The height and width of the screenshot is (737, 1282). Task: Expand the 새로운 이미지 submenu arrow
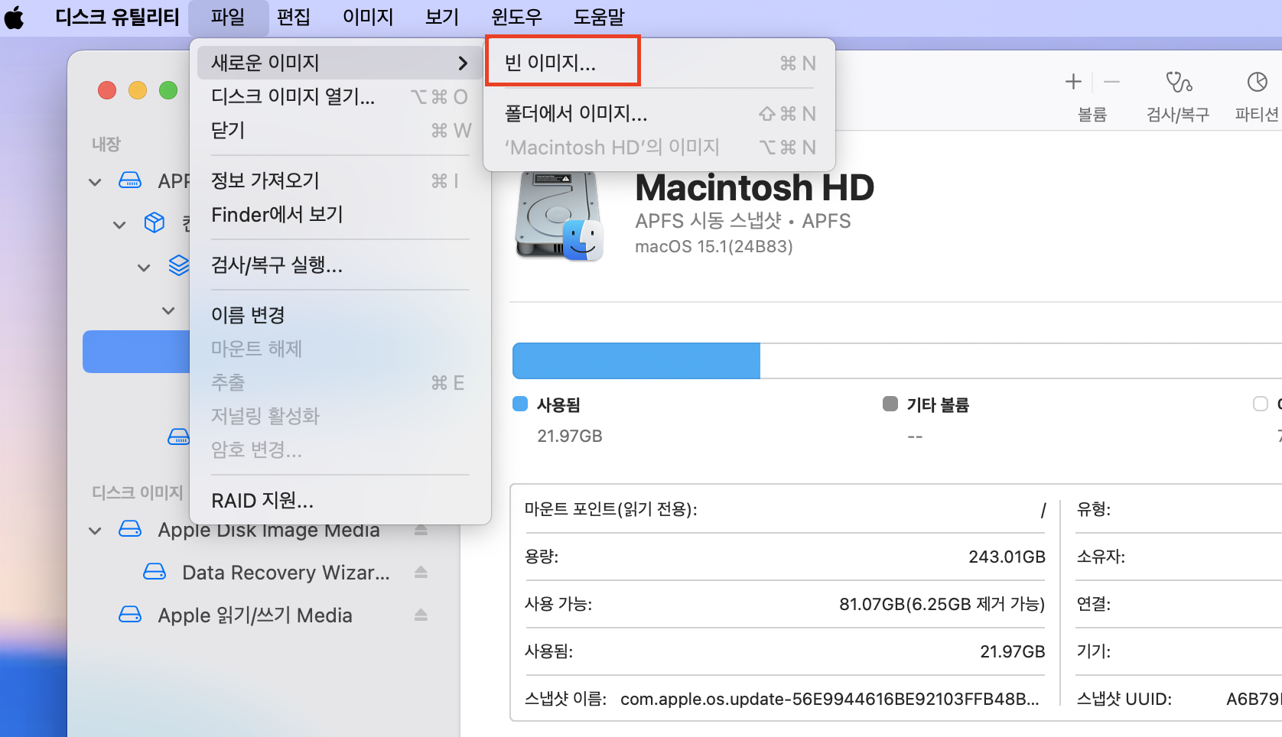click(x=463, y=63)
